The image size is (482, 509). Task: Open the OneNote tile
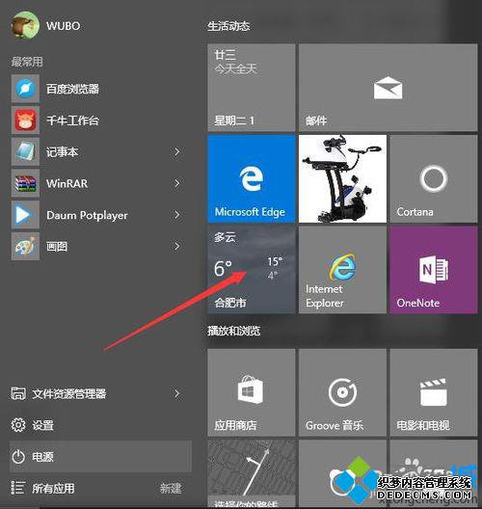[434, 270]
